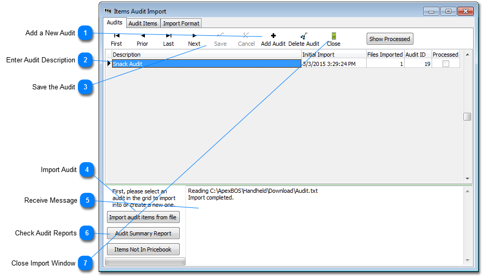Jump to Last audit record
Viewport: 483px width, 277px height.
click(168, 39)
